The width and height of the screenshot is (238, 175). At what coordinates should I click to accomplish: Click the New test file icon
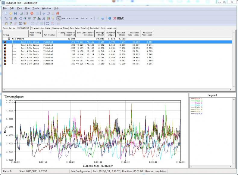(6, 14)
